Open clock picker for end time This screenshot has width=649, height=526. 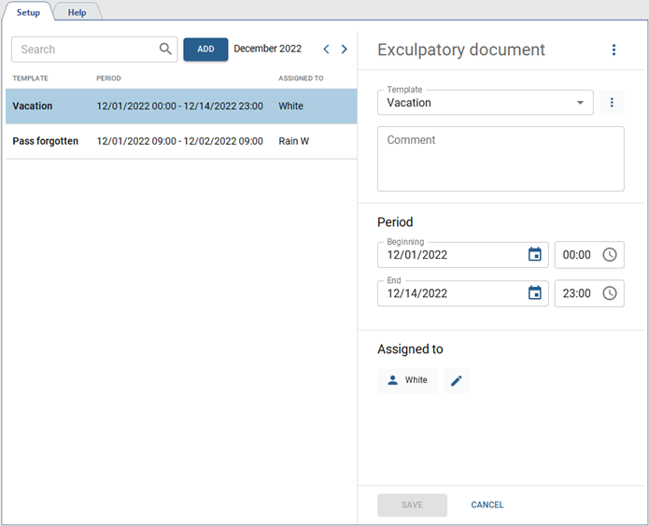(x=610, y=293)
